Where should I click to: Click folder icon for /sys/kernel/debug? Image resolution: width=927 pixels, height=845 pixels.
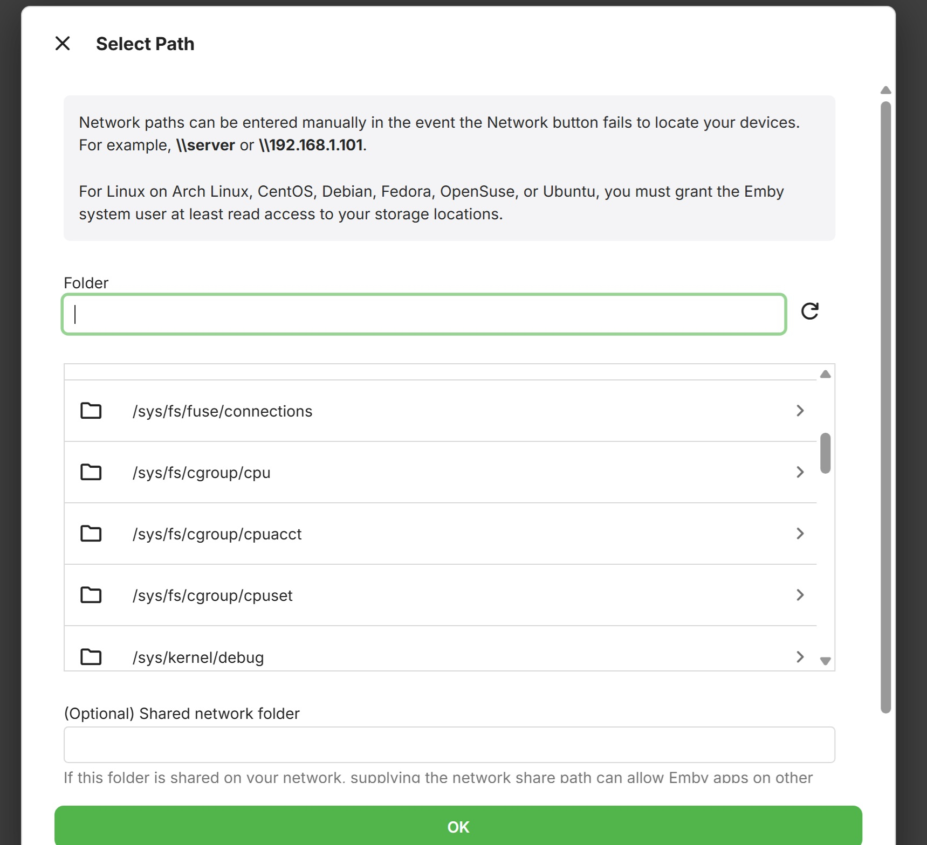point(91,657)
